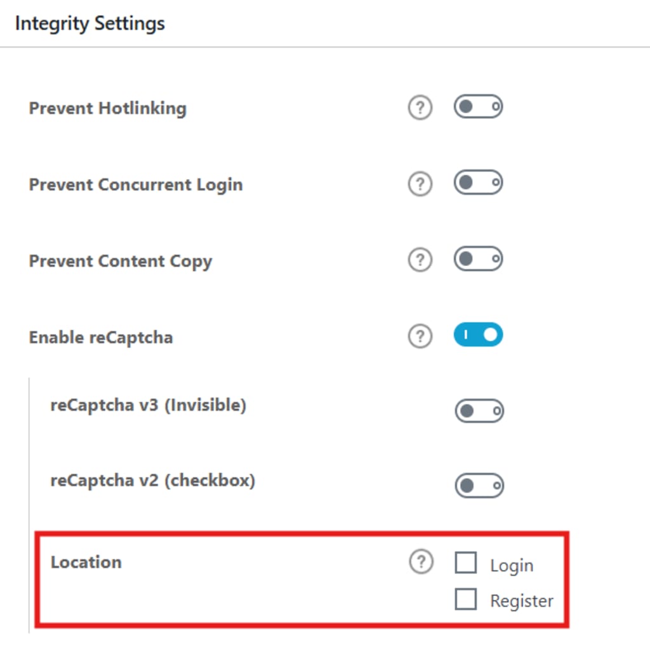
Task: Enable the Prevent Hotlinking toggle
Action: [x=479, y=107]
